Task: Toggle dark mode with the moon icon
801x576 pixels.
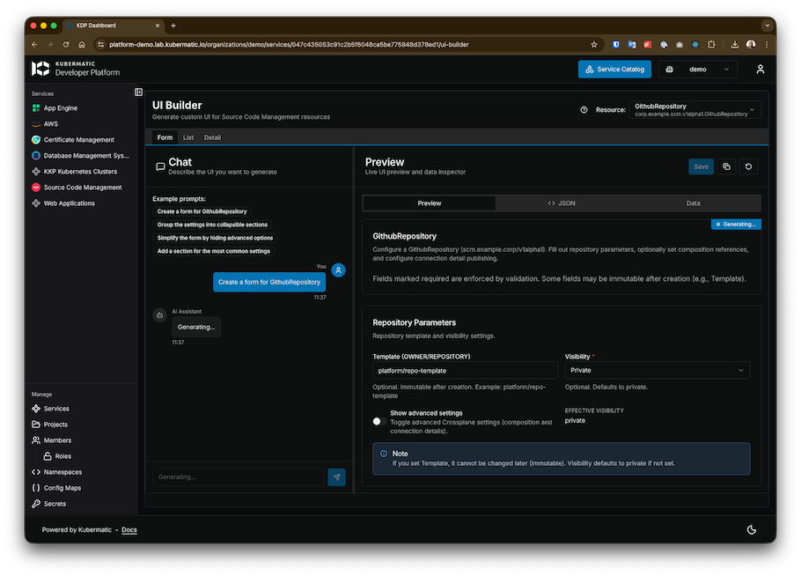Action: (751, 529)
